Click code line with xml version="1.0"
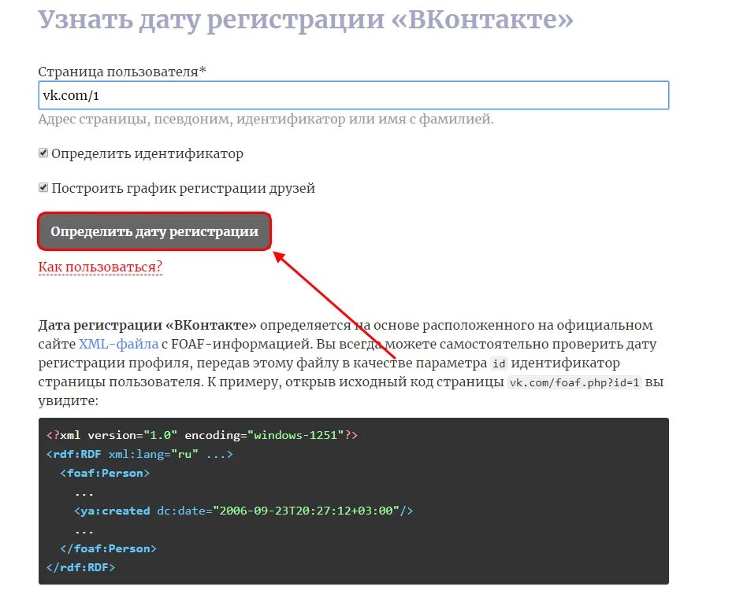Screen dimensions: 747x594 click(202, 435)
